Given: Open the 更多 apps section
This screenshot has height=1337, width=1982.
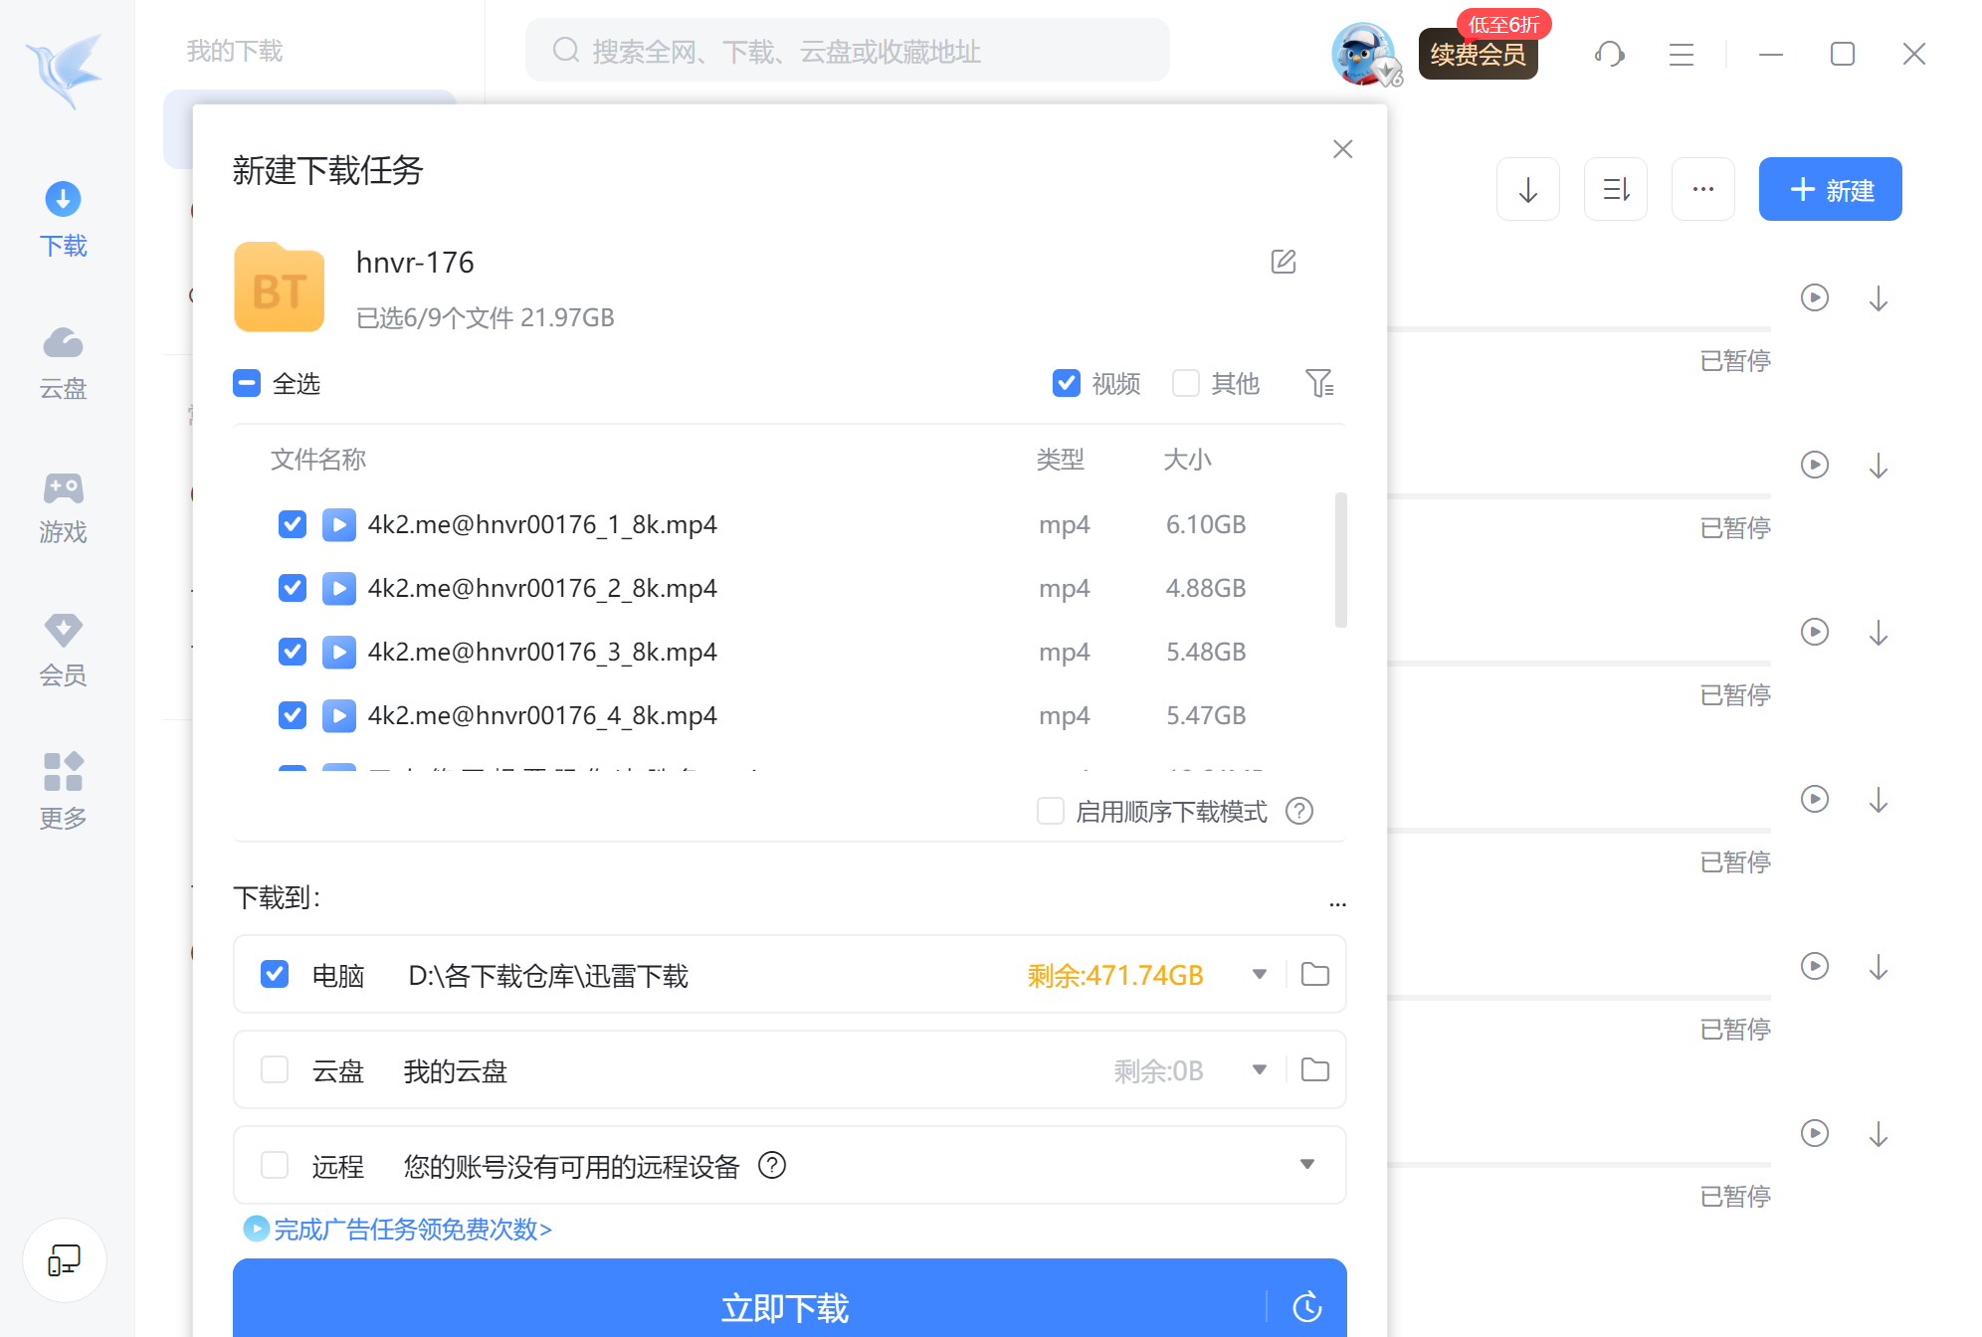Looking at the screenshot, I should pos(63,793).
